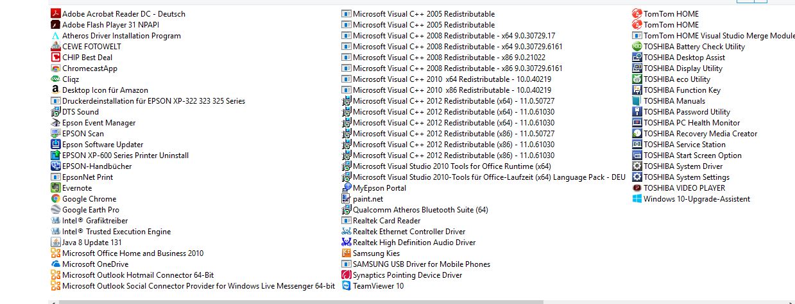Select EpsonNet Print entry
The height and width of the screenshot is (304, 795).
click(x=82, y=177)
